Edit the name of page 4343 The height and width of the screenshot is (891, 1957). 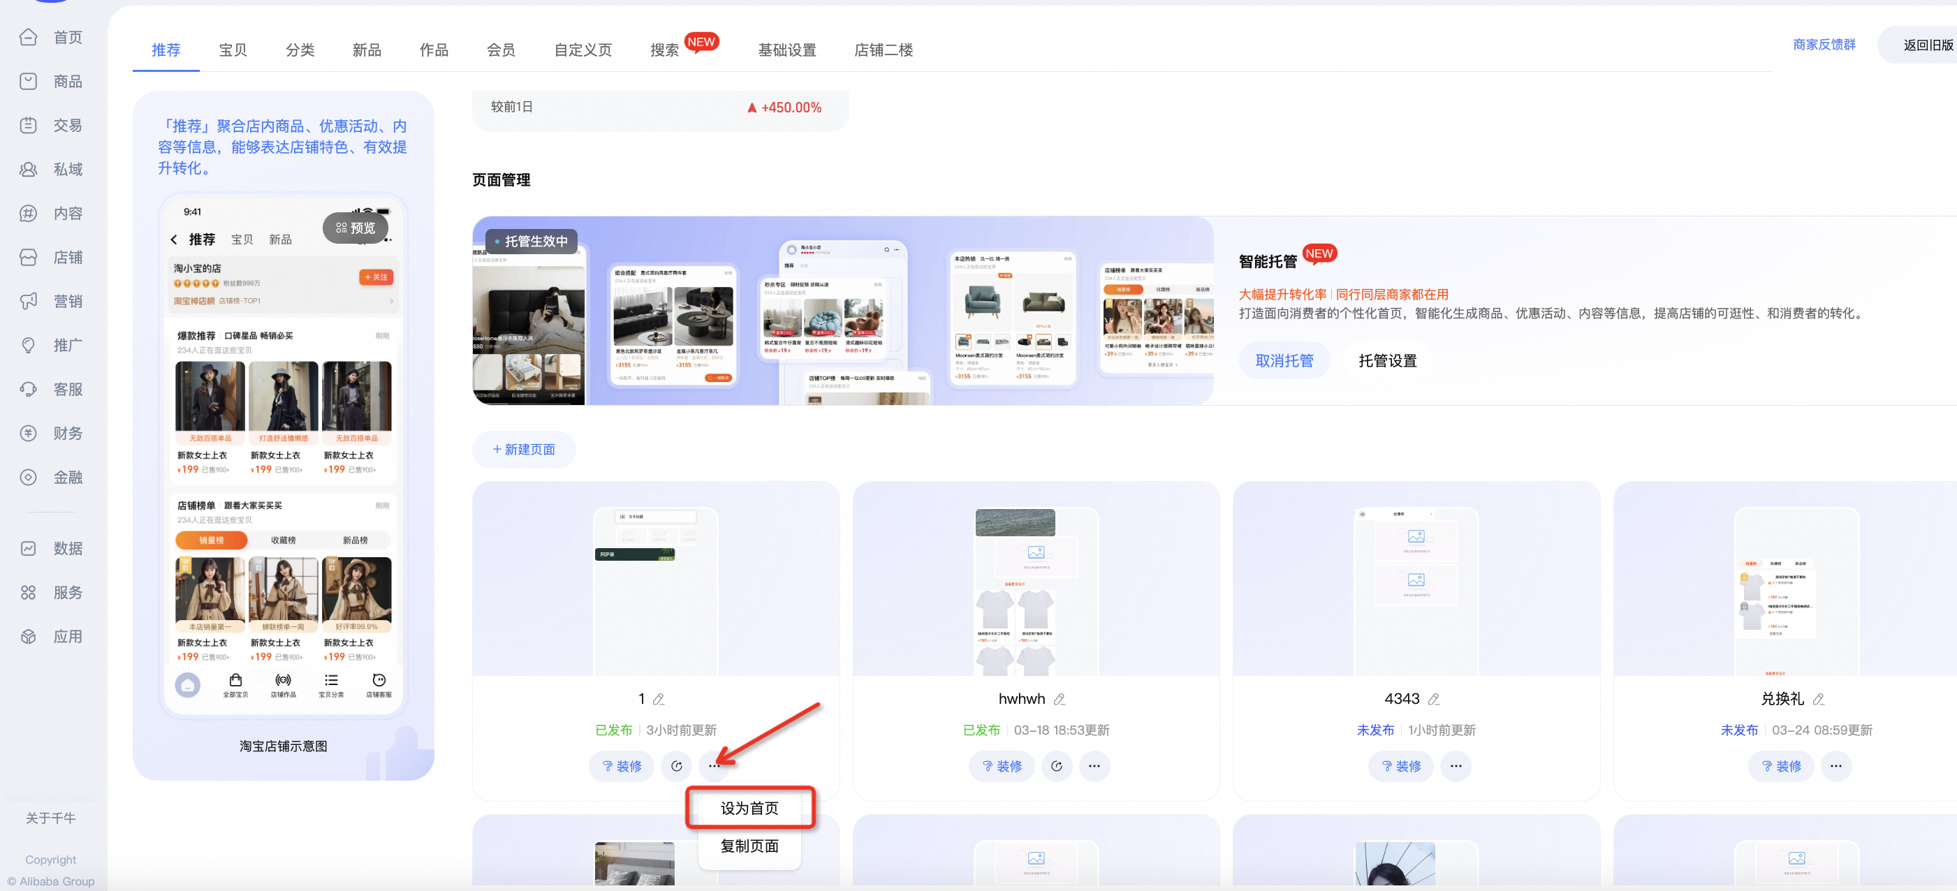point(1434,699)
